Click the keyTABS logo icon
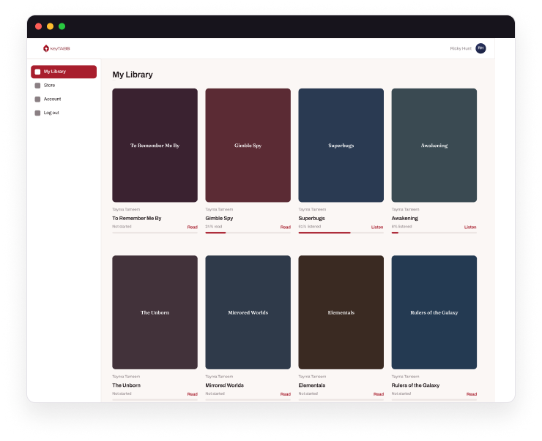The width and height of the screenshot is (542, 441). tap(46, 48)
